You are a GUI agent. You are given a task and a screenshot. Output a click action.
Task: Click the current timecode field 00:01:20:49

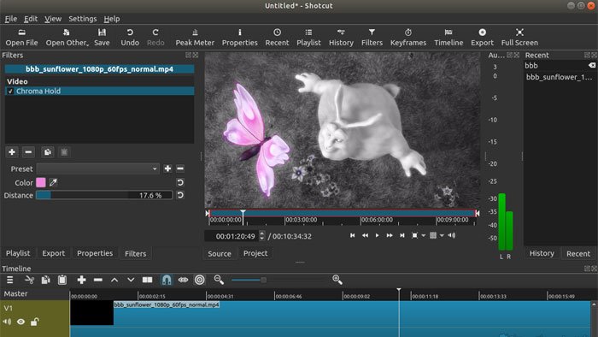pos(235,236)
